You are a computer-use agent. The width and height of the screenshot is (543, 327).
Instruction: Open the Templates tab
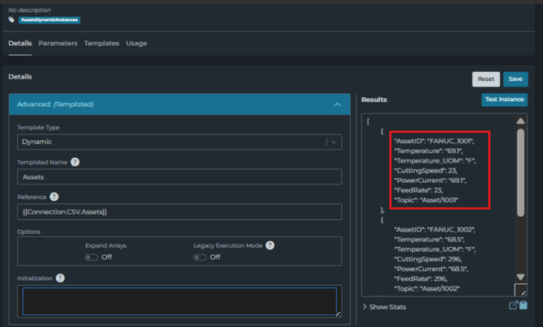coord(101,43)
